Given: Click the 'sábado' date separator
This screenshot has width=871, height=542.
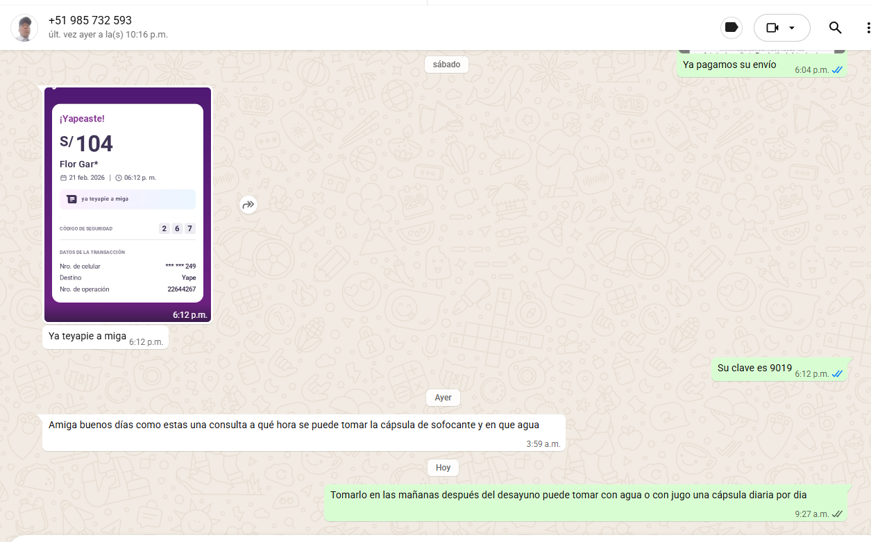Looking at the screenshot, I should [446, 65].
